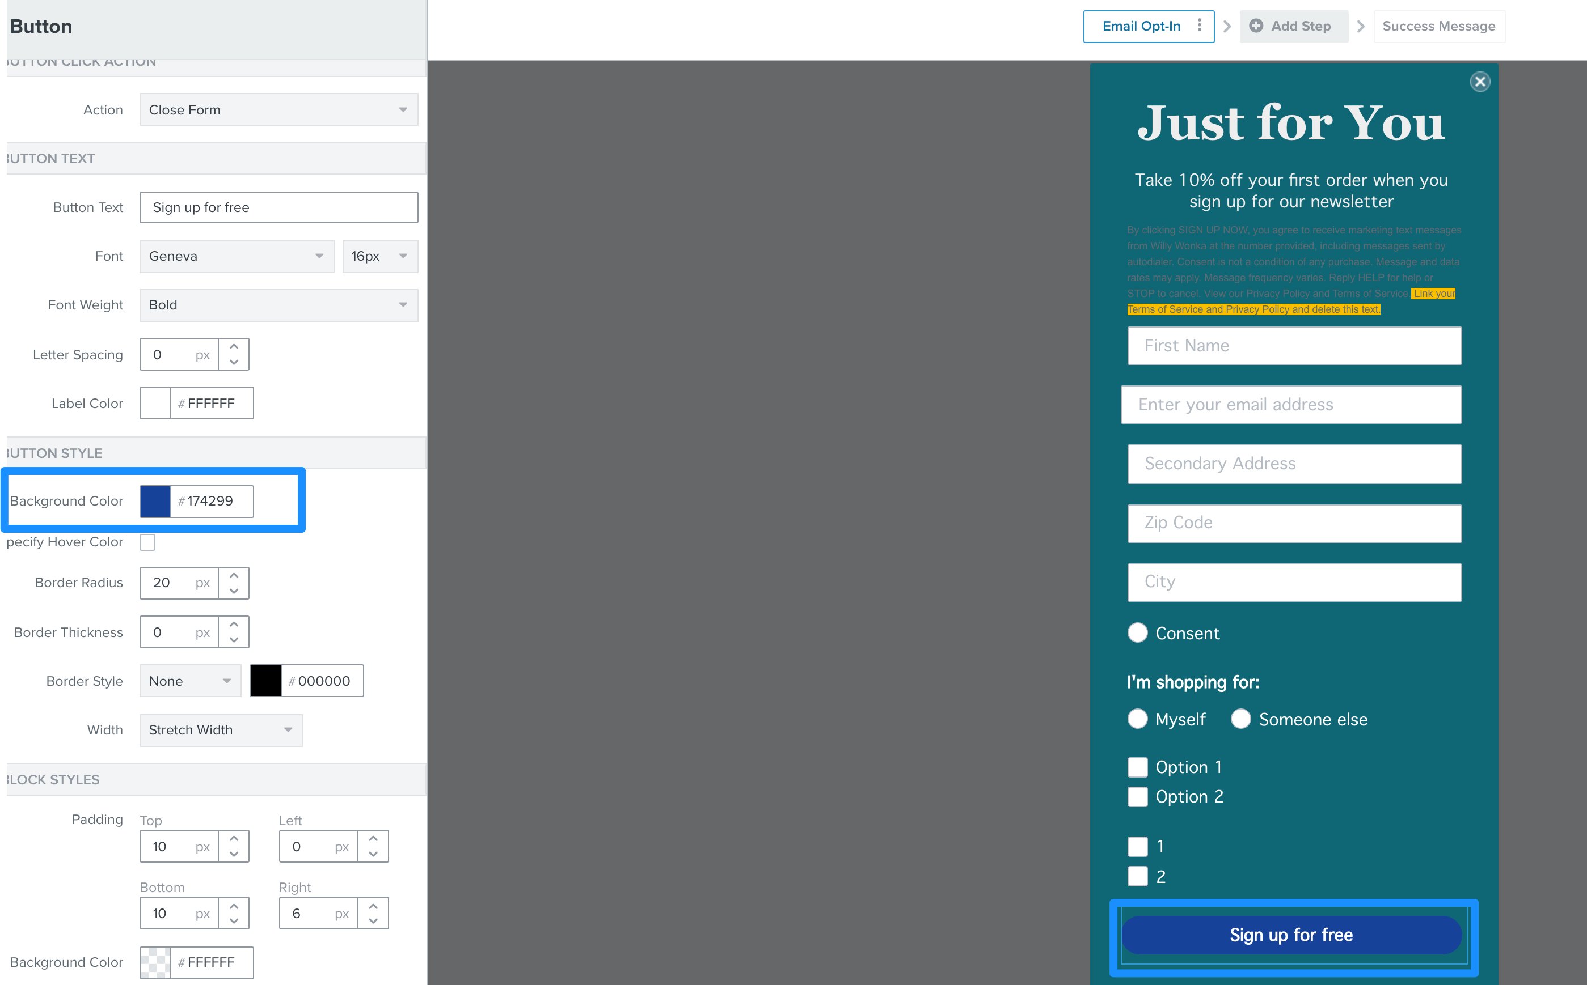Toggle the Consent radio button
The image size is (1587, 985).
(1138, 633)
